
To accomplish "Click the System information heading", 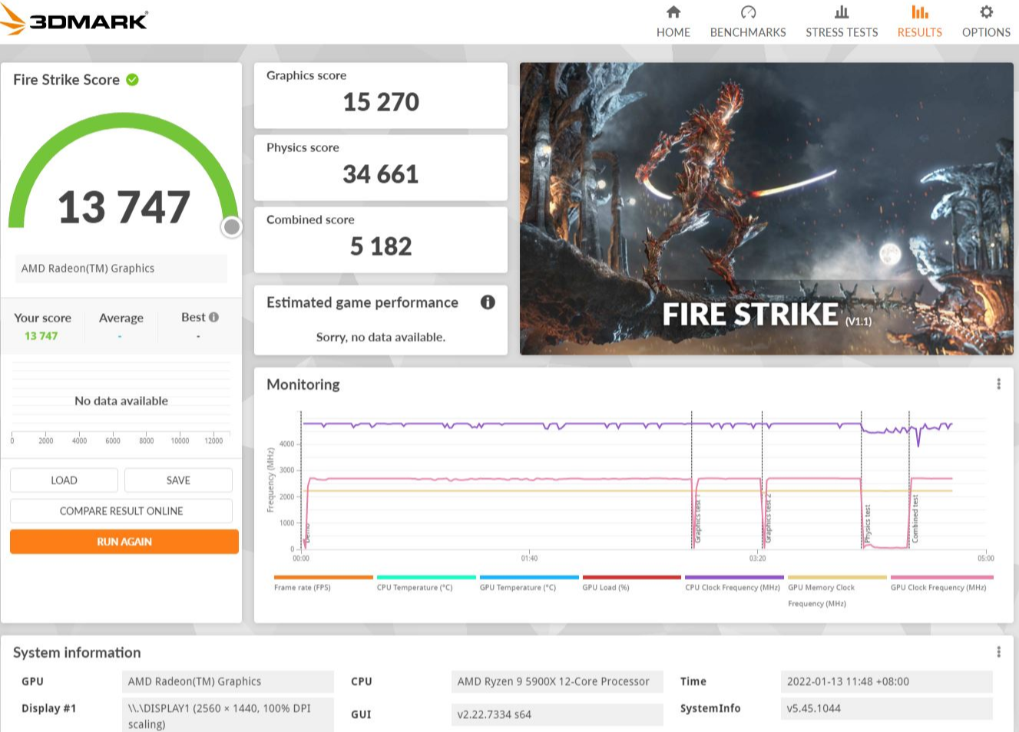I will (77, 653).
